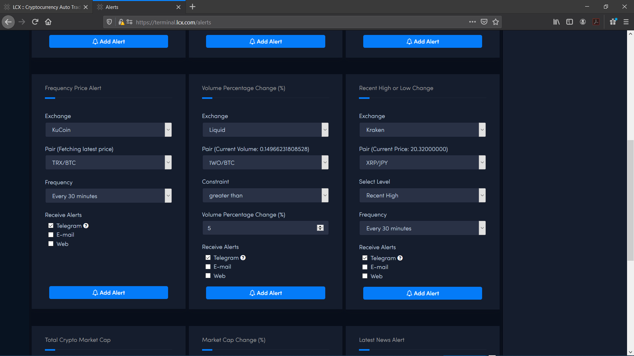Save page to Pocket icon
The height and width of the screenshot is (356, 634).
484,22
